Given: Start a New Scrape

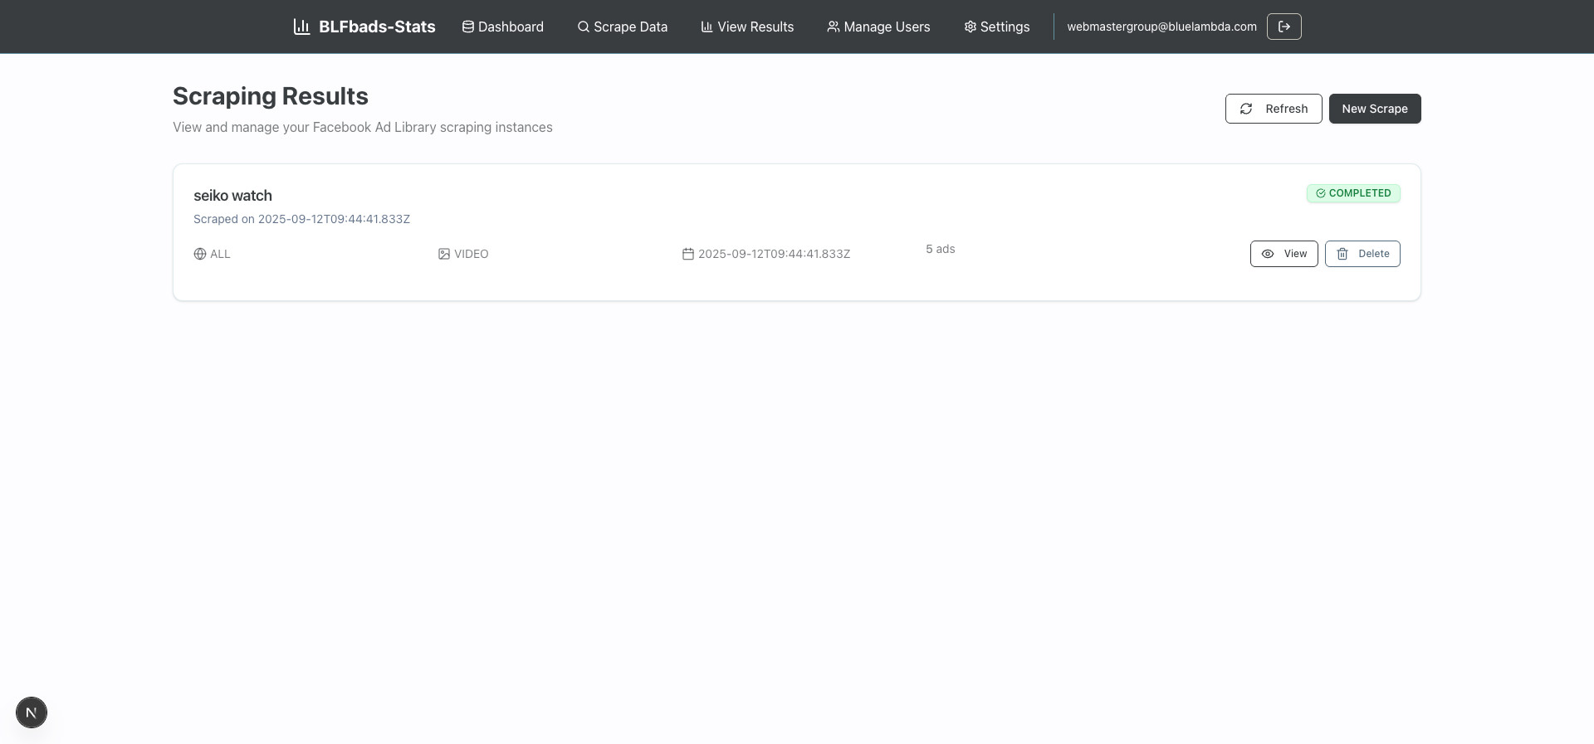Looking at the screenshot, I should tap(1374, 109).
